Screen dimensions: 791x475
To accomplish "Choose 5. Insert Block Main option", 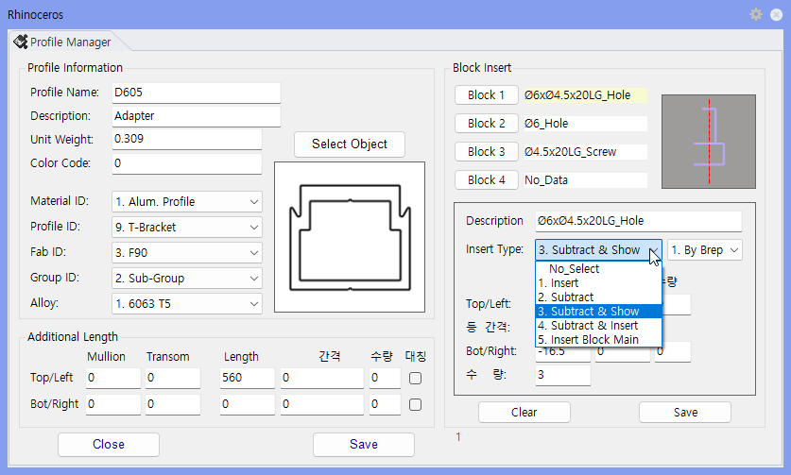I will click(598, 339).
